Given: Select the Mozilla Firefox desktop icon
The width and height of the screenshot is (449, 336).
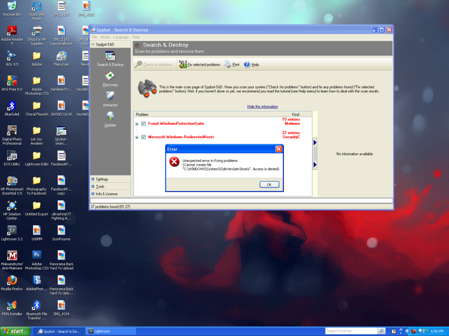Looking at the screenshot, I should pos(12,283).
